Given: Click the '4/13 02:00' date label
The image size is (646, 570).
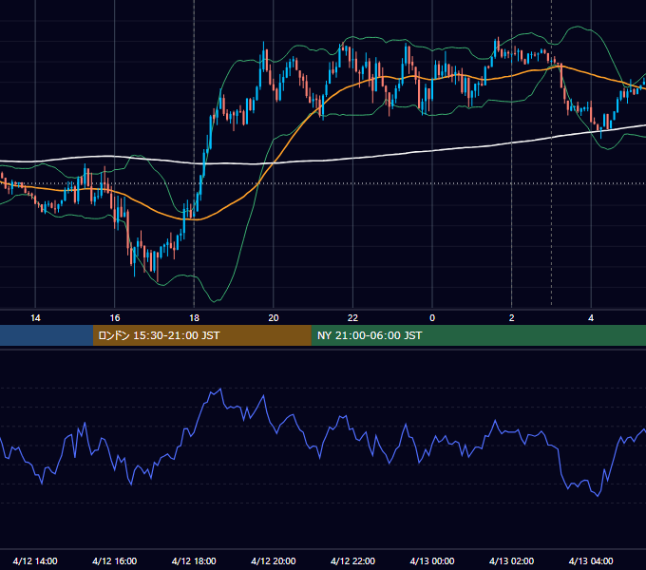Looking at the screenshot, I should point(512,560).
